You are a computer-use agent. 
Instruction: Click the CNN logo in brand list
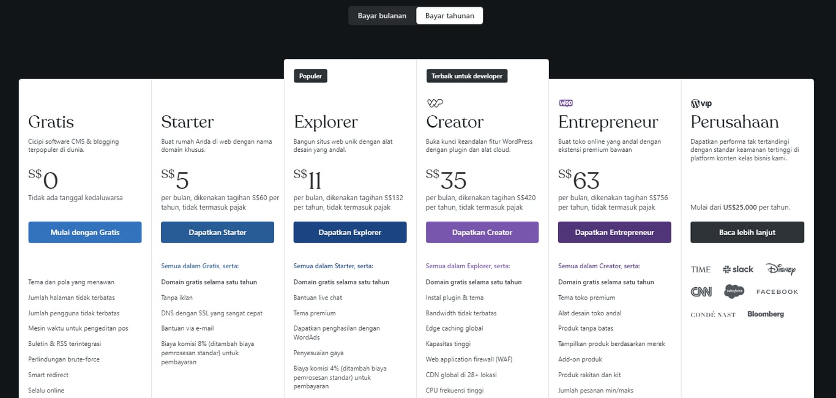tap(700, 291)
